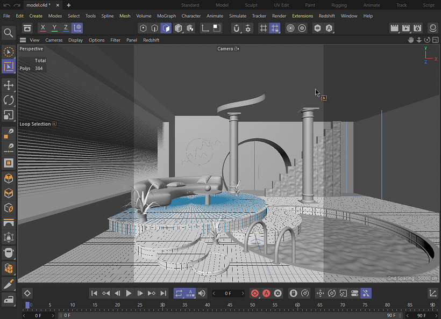Open snap settings gear icon

[x=248, y=28]
